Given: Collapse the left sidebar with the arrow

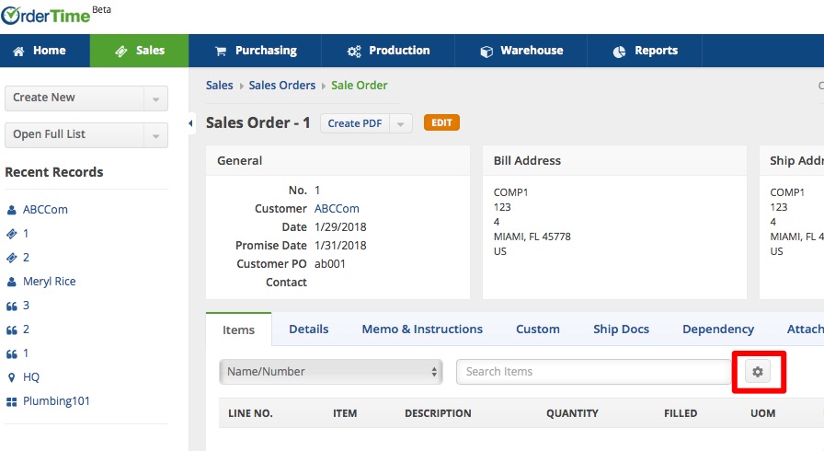Looking at the screenshot, I should (x=191, y=123).
